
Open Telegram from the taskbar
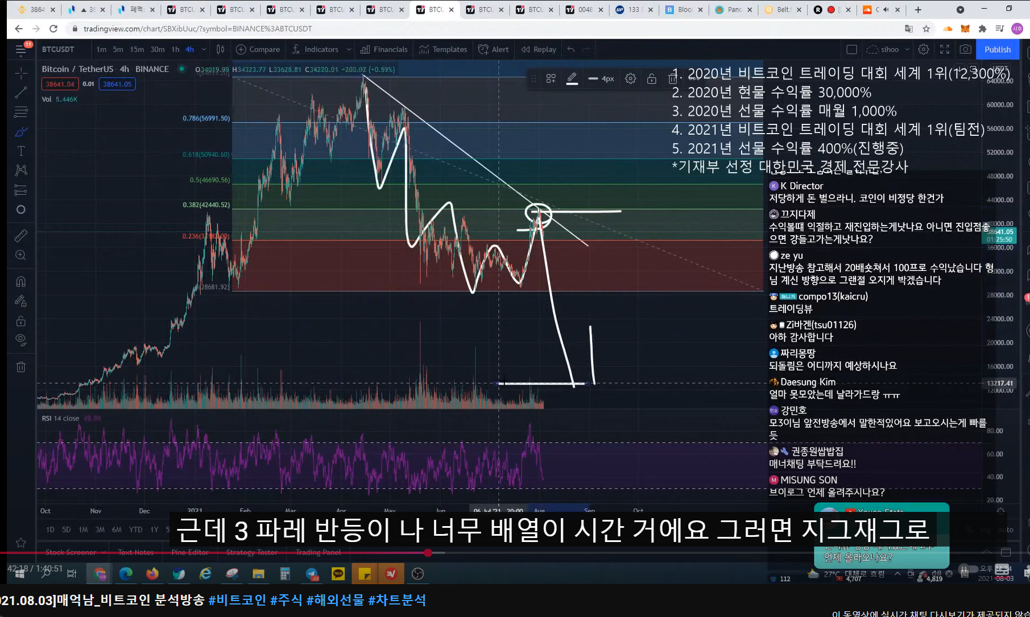tap(312, 574)
